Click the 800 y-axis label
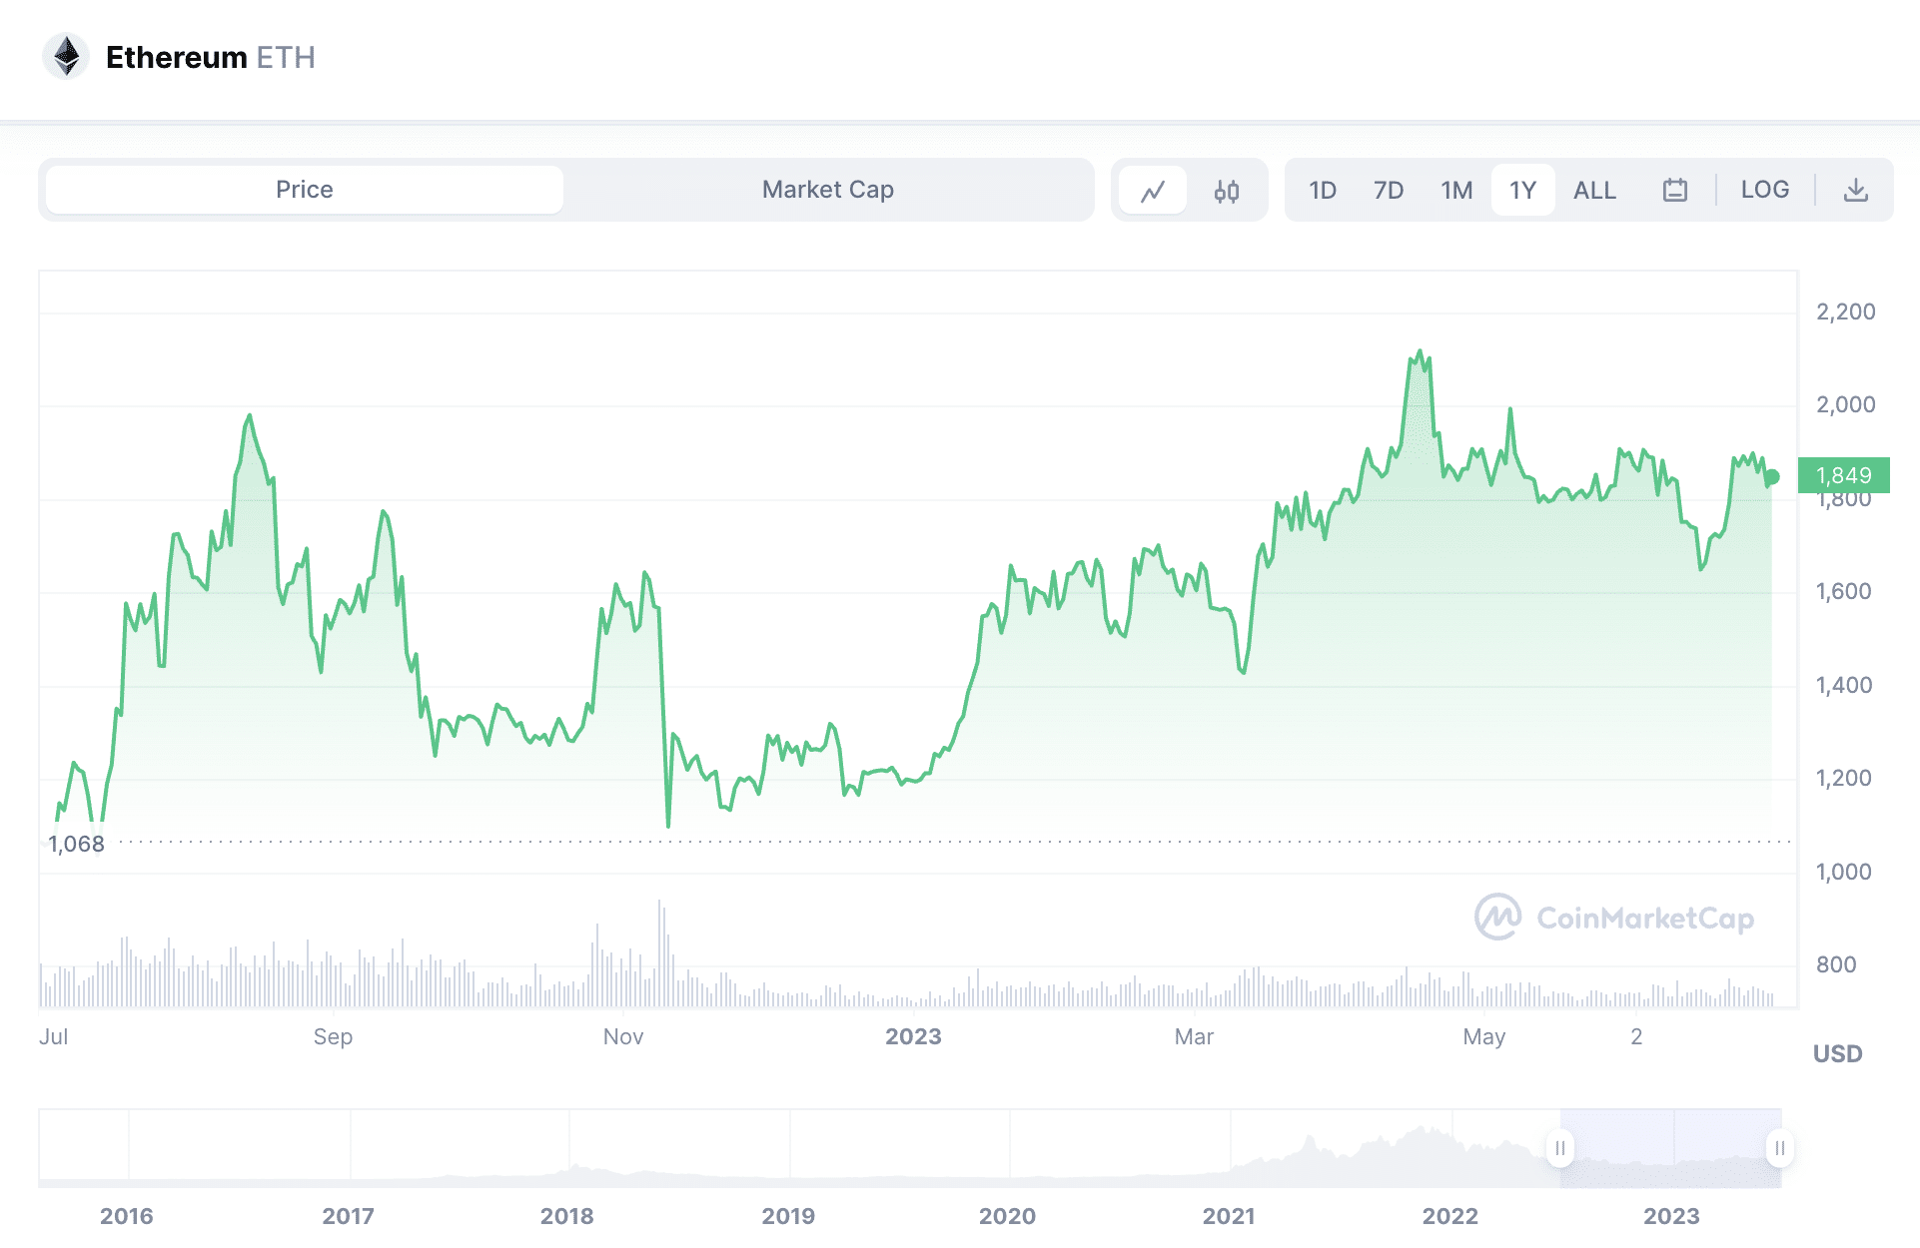 tap(1836, 964)
